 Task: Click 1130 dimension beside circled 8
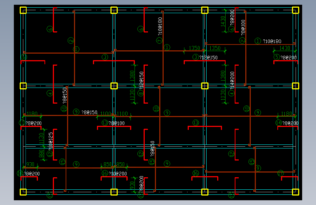click(132, 95)
